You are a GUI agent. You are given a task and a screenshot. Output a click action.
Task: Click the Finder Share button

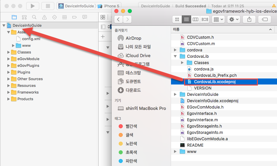coord(249,20)
